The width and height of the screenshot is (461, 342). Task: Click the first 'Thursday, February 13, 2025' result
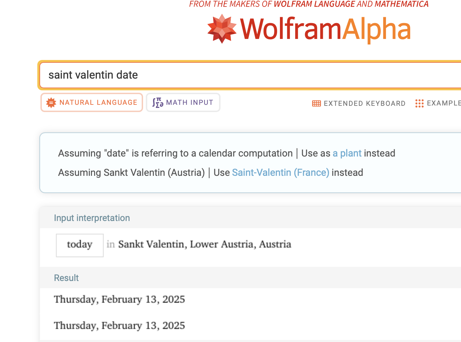pyautogui.click(x=119, y=299)
